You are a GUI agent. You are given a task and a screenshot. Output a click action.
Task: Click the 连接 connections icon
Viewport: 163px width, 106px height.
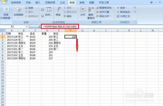[x=29, y=8]
